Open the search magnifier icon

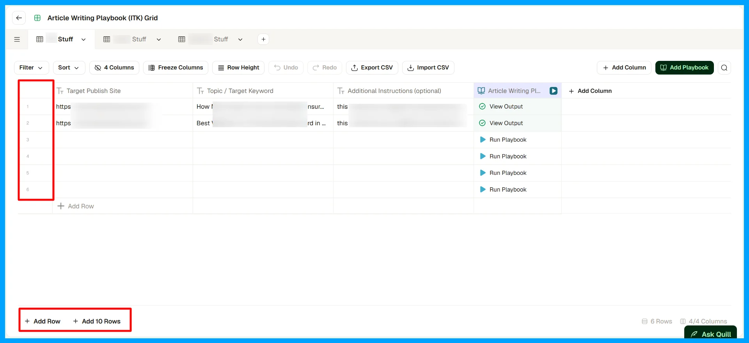(x=724, y=68)
